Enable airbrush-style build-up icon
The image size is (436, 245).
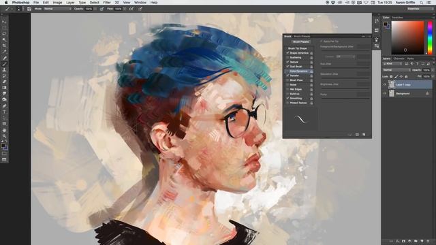click(x=131, y=9)
